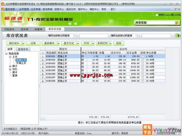Select the 套装 tree item

pyautogui.click(x=15, y=76)
